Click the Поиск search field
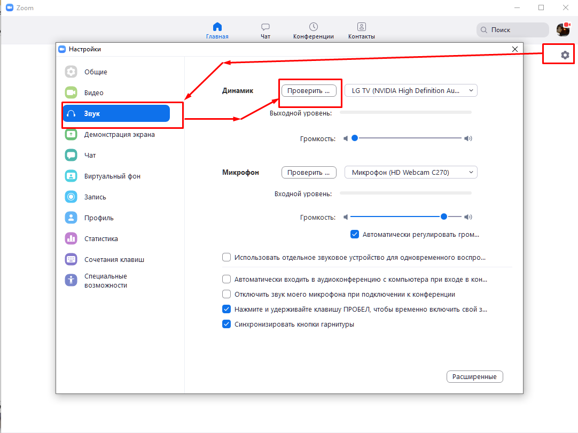 tap(512, 30)
